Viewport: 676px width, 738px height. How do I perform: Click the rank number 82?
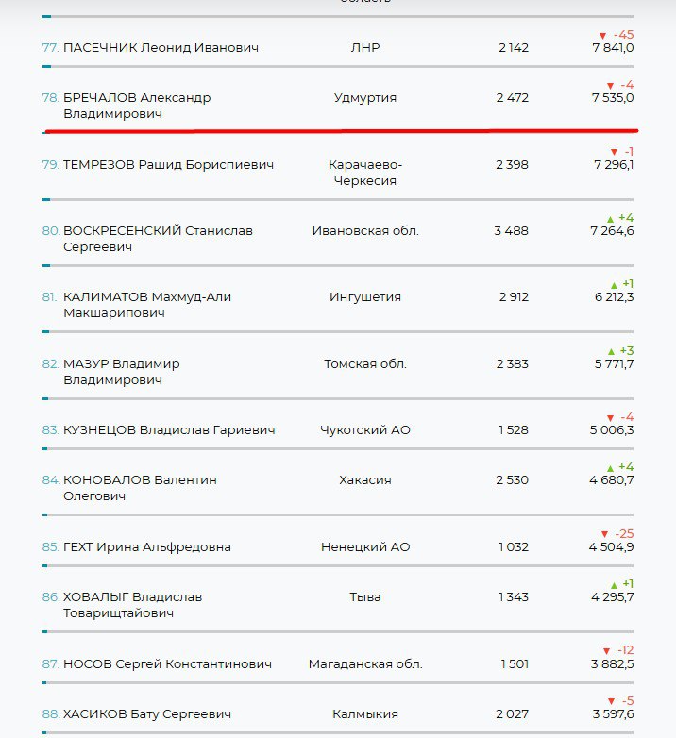tap(50, 364)
